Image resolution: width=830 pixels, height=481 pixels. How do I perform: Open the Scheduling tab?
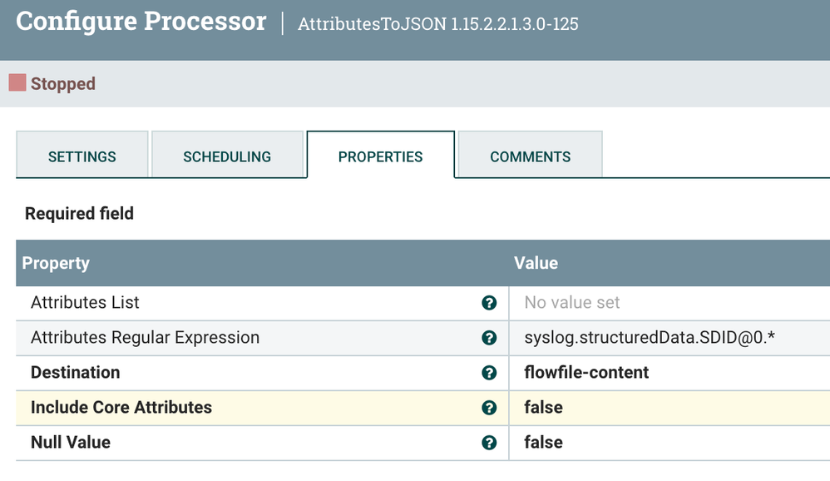tap(227, 155)
